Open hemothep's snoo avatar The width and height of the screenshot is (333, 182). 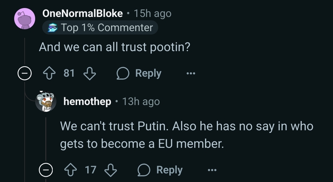point(46,101)
